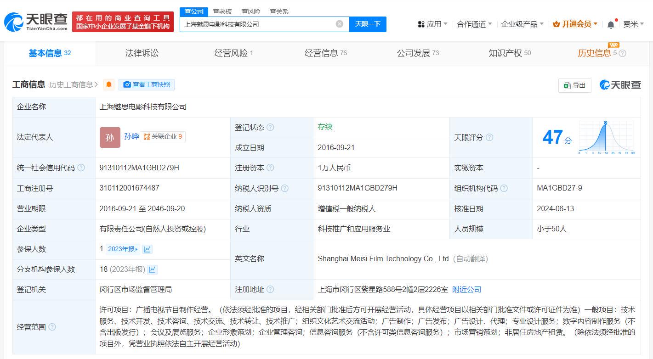
Task: Click the 科技推广和应用服务业 industry value
Action: tap(354, 229)
